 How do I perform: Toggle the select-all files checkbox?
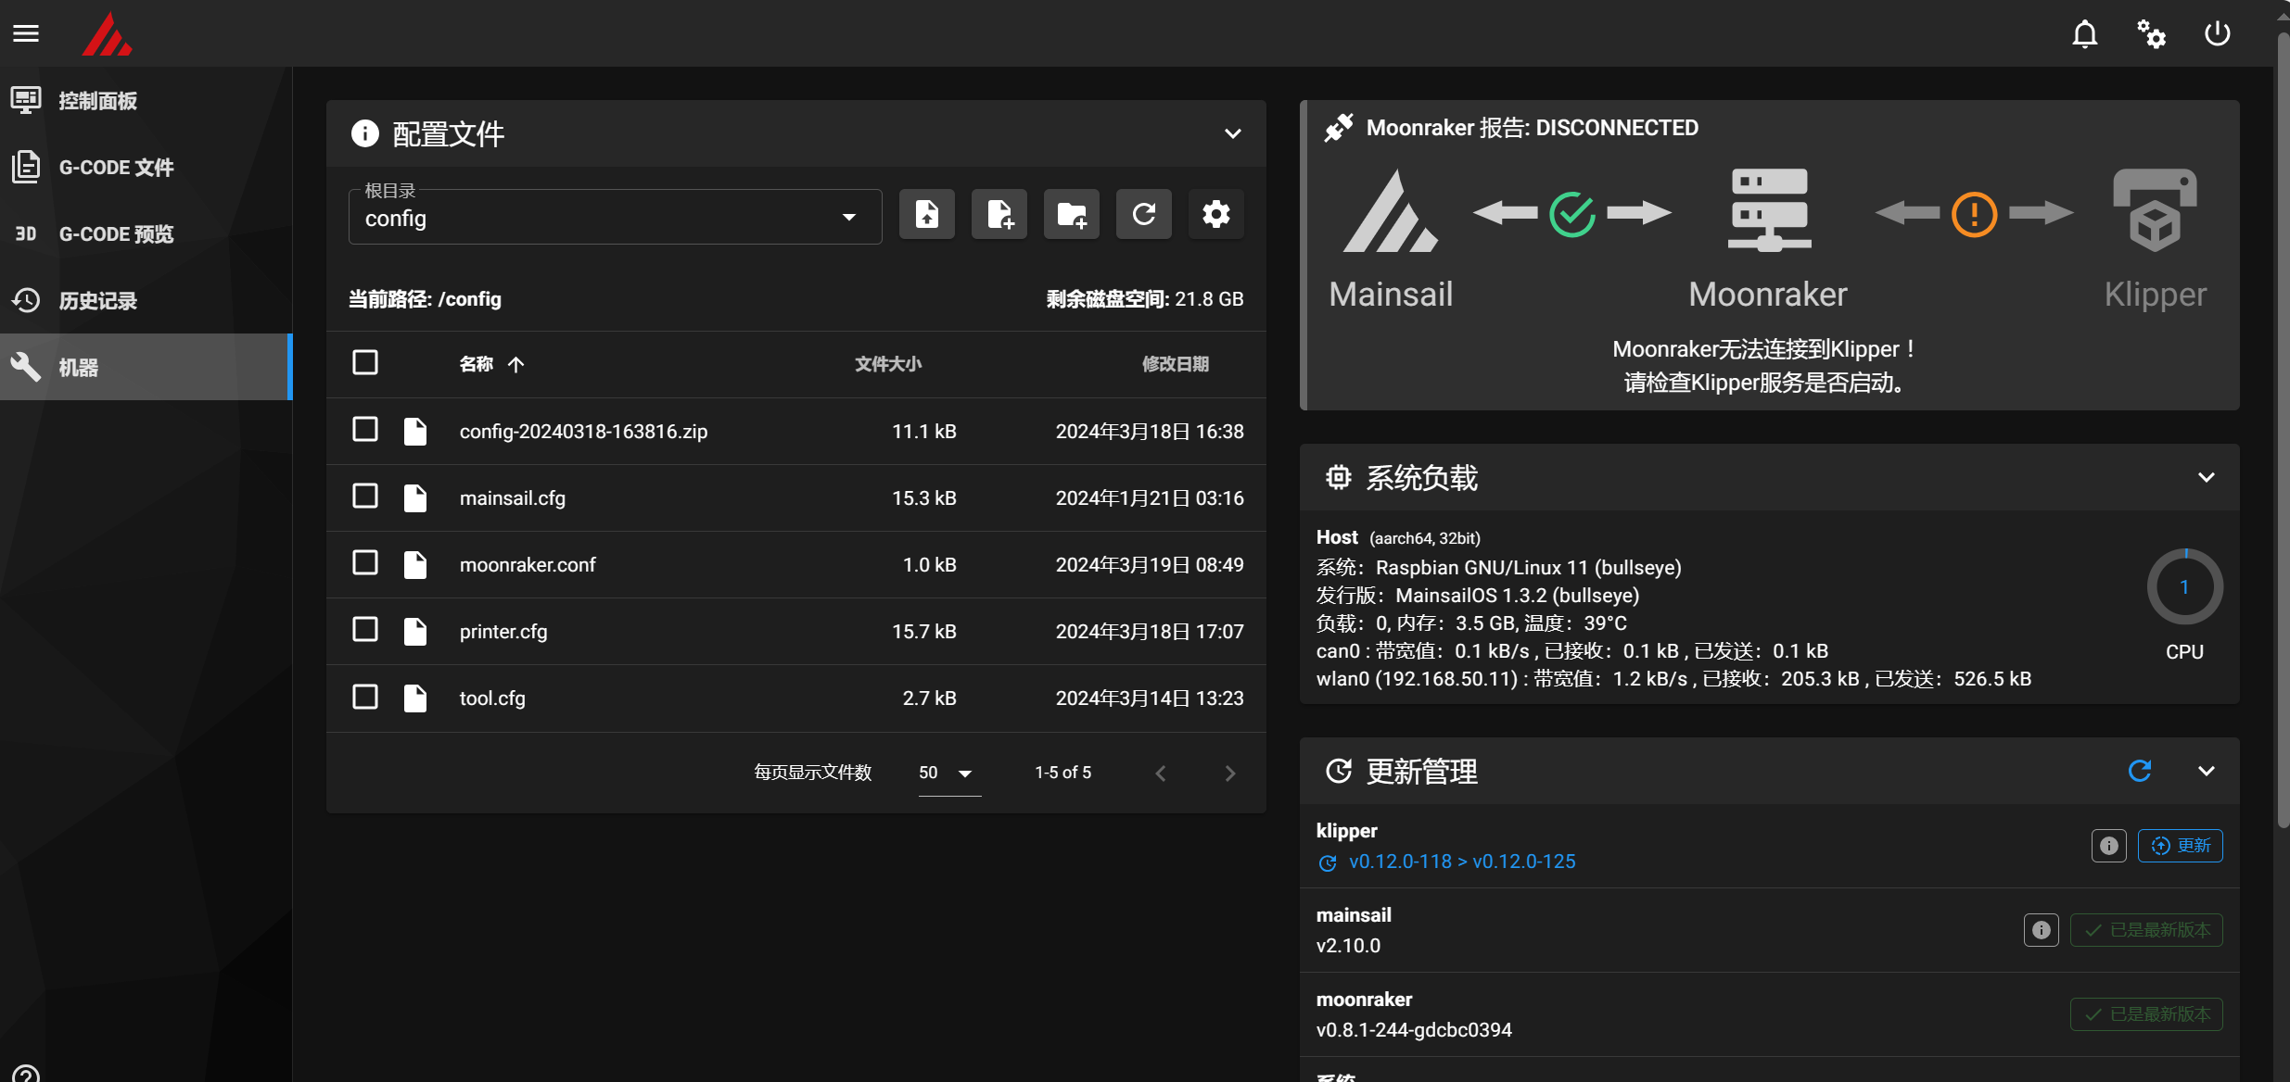pos(365,362)
